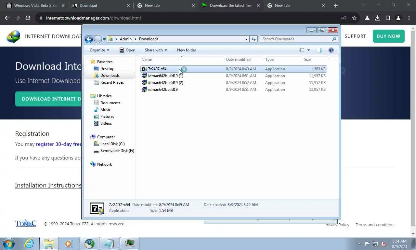
Task: Open Windows Media Player from taskbar
Action: 69,243
